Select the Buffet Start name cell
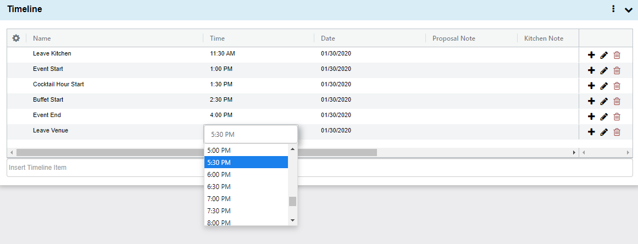This screenshot has width=638, height=244. [x=48, y=99]
